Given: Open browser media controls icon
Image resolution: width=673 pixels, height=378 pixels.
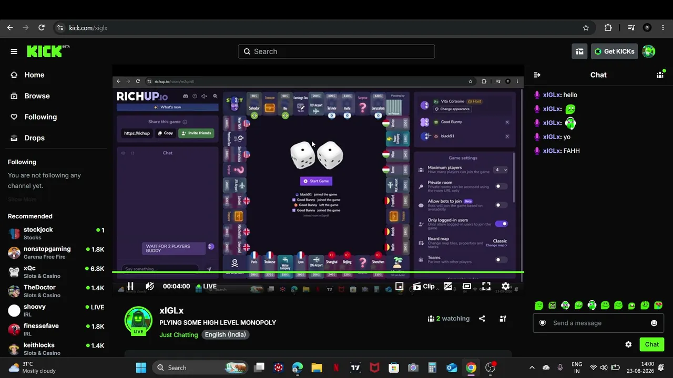Looking at the screenshot, I should click(x=632, y=28).
